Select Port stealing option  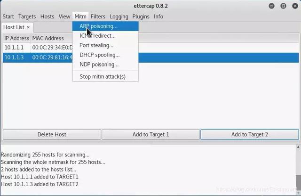point(105,45)
